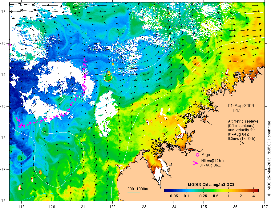
Task: Click the 'MODIS Chl-a mg/m3 OC3' title
Action: [x=211, y=185]
